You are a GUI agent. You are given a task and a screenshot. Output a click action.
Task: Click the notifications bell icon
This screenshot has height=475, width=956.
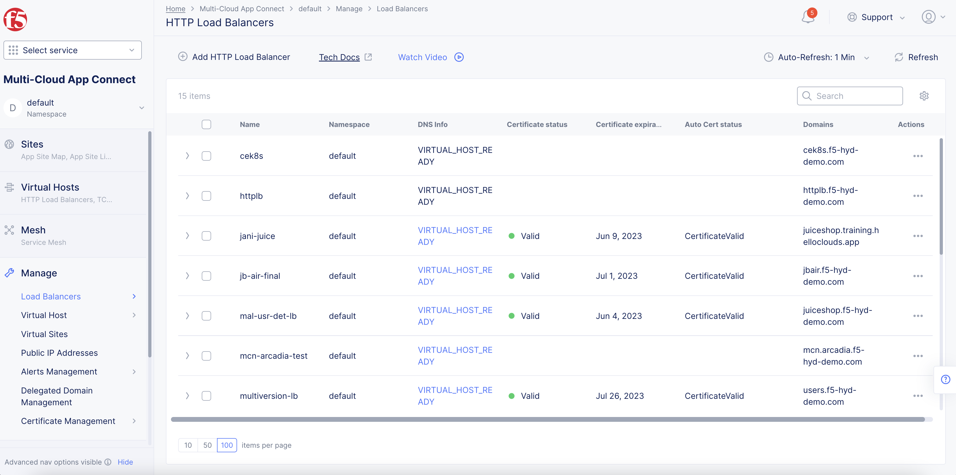808,17
